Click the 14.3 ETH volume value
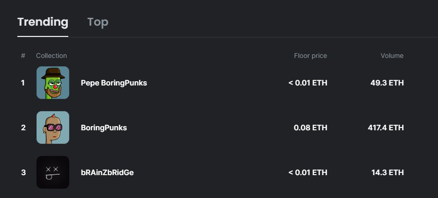 tap(387, 172)
